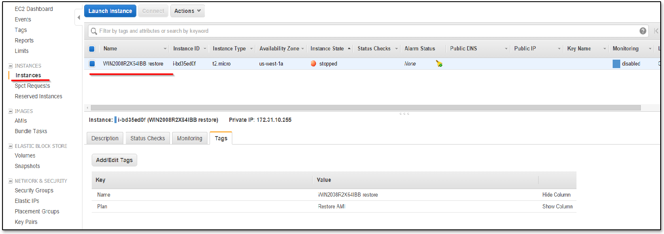Open the Instance Type column dropdown
Viewport: 664px width, 234px height.
pyautogui.click(x=251, y=49)
